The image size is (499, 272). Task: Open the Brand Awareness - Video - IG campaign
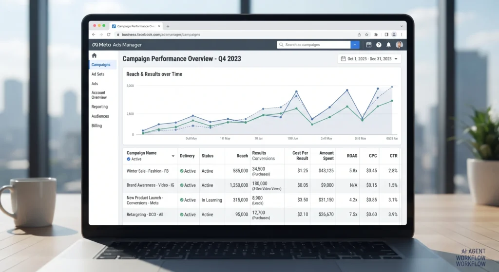[x=151, y=185]
